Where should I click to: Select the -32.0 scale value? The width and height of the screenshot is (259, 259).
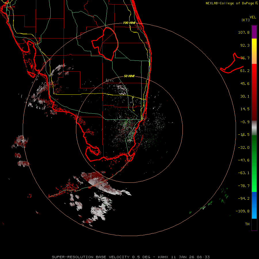click(x=244, y=148)
